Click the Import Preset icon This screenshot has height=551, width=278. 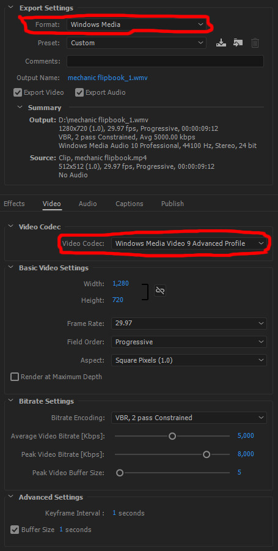pos(238,43)
